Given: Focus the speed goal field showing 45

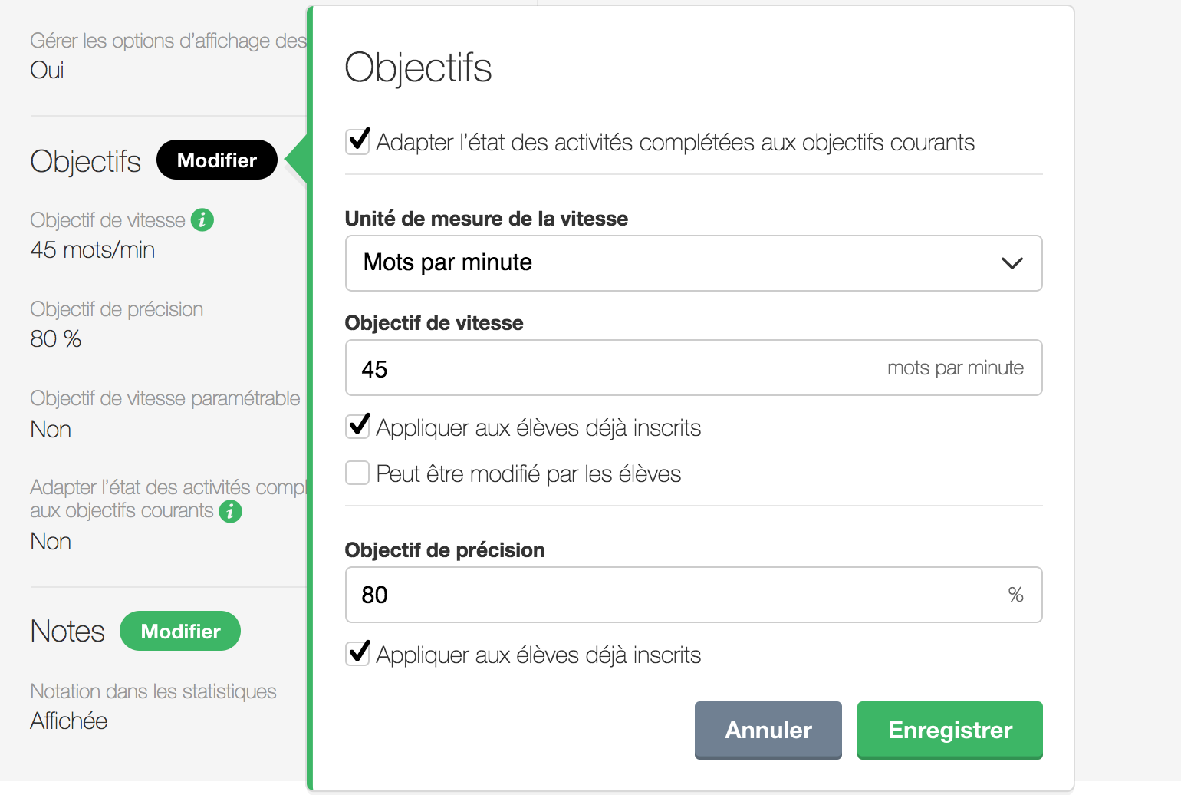Looking at the screenshot, I should click(614, 368).
